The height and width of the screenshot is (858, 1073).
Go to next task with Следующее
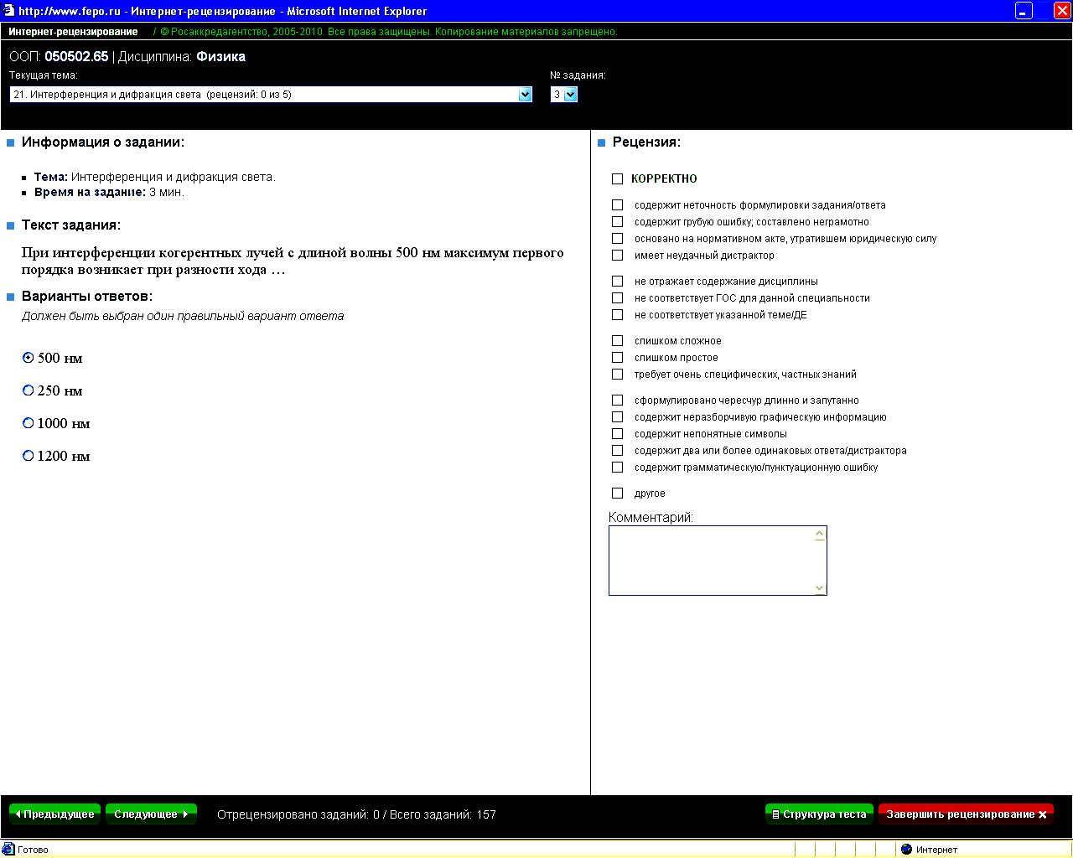151,814
